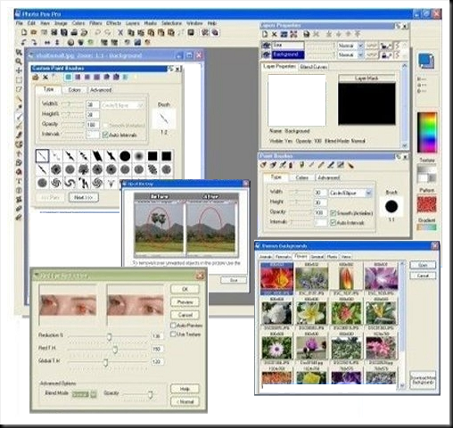Pick a hue in the rainbow color spectrum
Screen dimensions: 453x428
[x=427, y=133]
